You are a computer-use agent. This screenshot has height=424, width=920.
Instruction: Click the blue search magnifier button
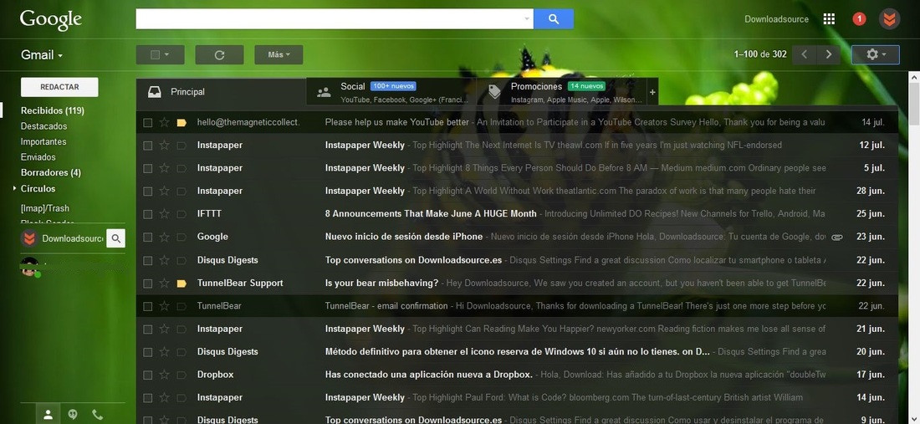[x=554, y=18]
